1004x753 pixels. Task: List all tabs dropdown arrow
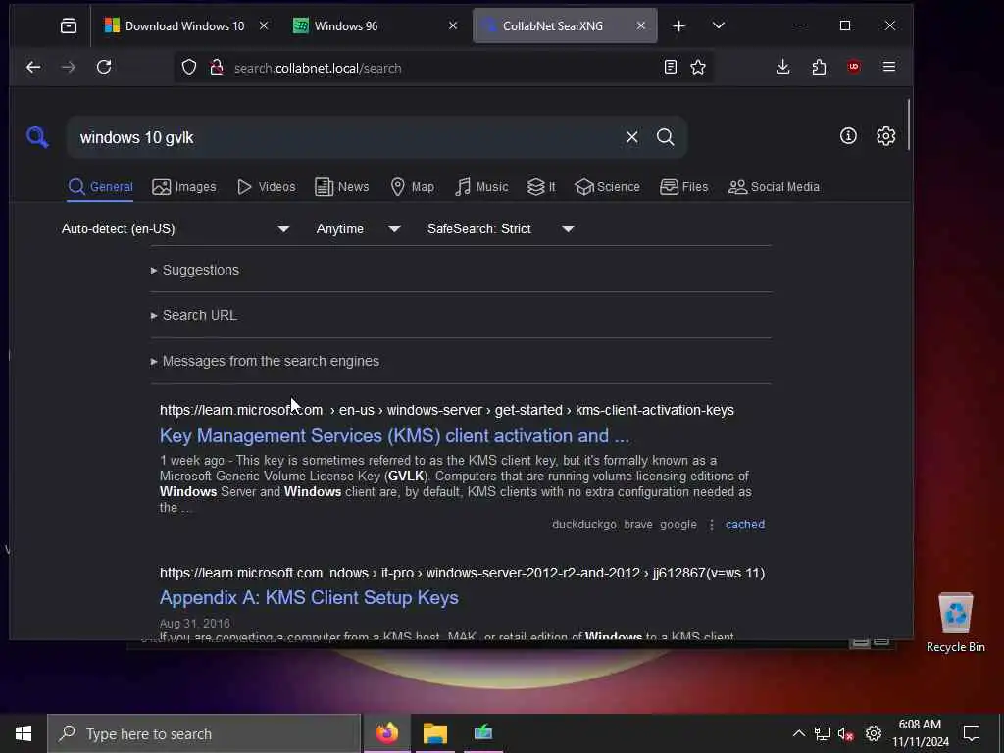point(719,25)
